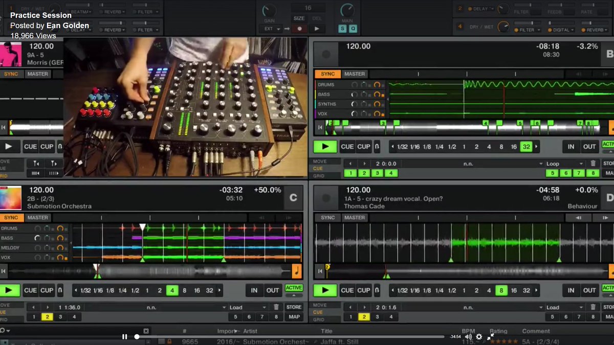
Task: Click the play button on deck B
Action: coord(325,147)
